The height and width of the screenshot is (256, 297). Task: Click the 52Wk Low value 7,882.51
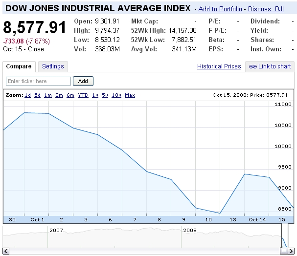point(184,40)
